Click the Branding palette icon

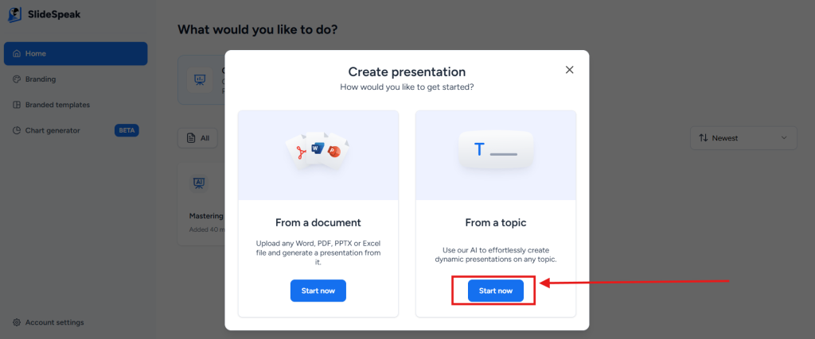[17, 79]
